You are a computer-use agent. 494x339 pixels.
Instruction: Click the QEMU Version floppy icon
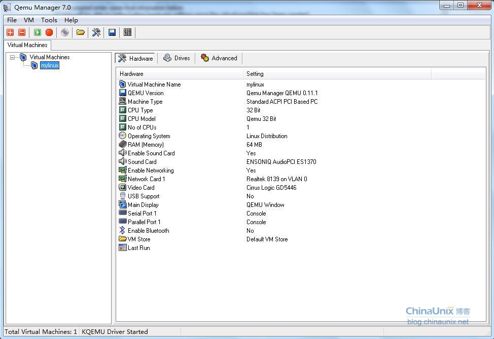123,93
